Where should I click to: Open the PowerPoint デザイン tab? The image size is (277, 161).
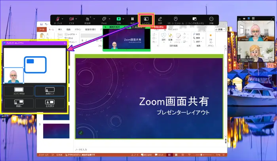pyautogui.click(x=78, y=30)
